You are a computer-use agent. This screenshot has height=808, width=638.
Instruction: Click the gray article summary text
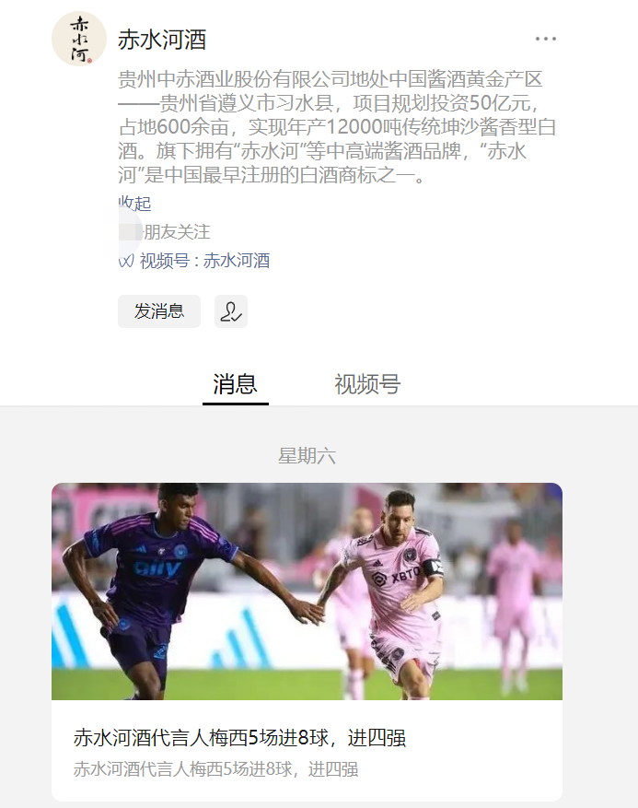pos(215,768)
